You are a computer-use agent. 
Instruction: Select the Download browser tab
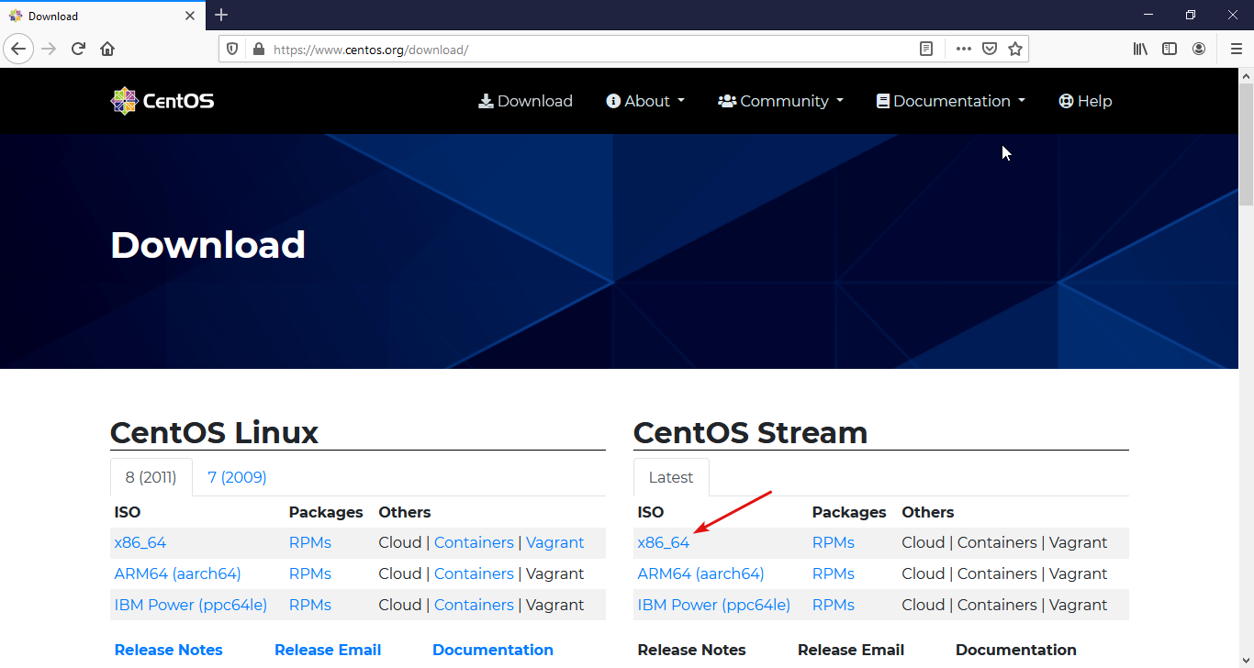[102, 16]
